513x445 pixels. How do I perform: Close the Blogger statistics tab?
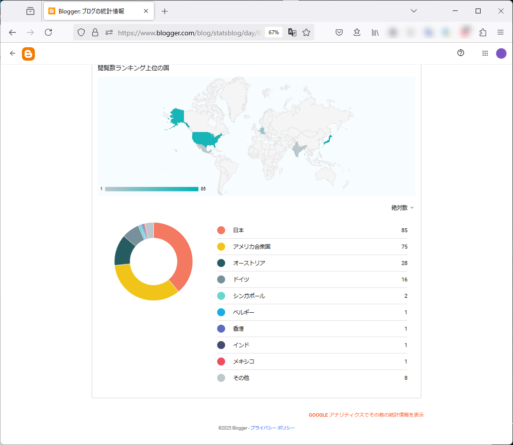[x=146, y=11]
